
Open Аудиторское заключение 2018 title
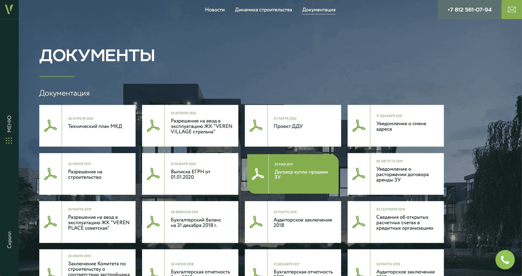click(303, 223)
